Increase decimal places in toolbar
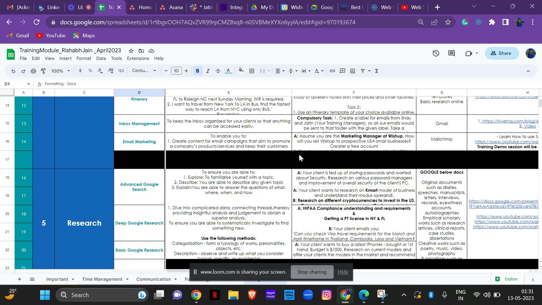This screenshot has height=305, width=542. tap(110, 71)
